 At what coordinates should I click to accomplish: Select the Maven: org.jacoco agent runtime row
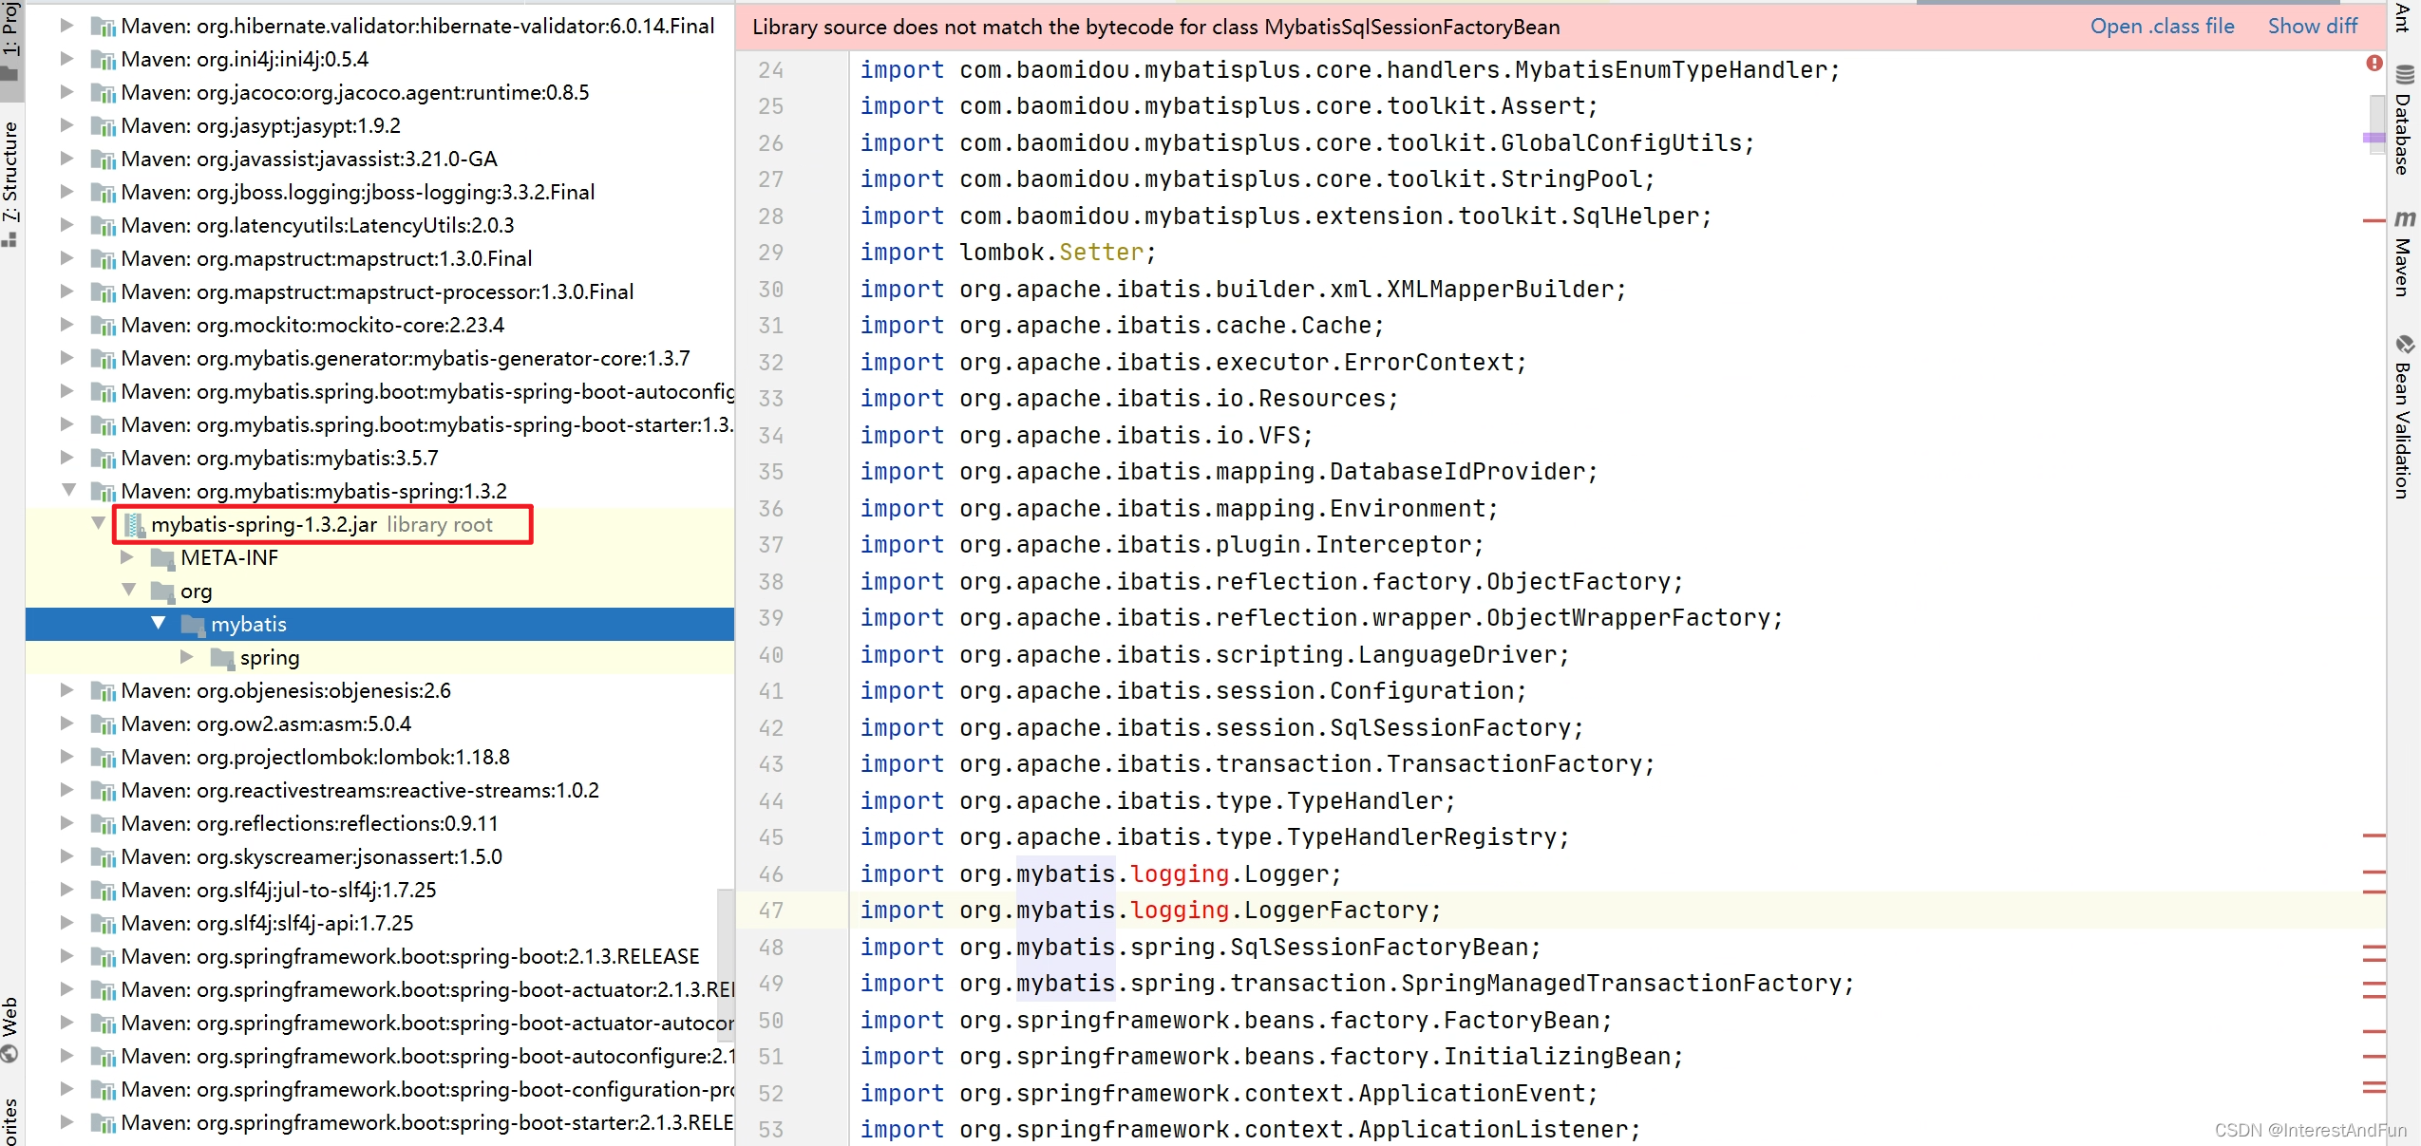tap(380, 93)
